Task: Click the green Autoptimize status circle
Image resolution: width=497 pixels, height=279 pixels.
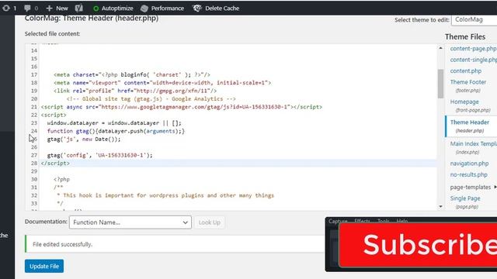Action: pos(96,9)
